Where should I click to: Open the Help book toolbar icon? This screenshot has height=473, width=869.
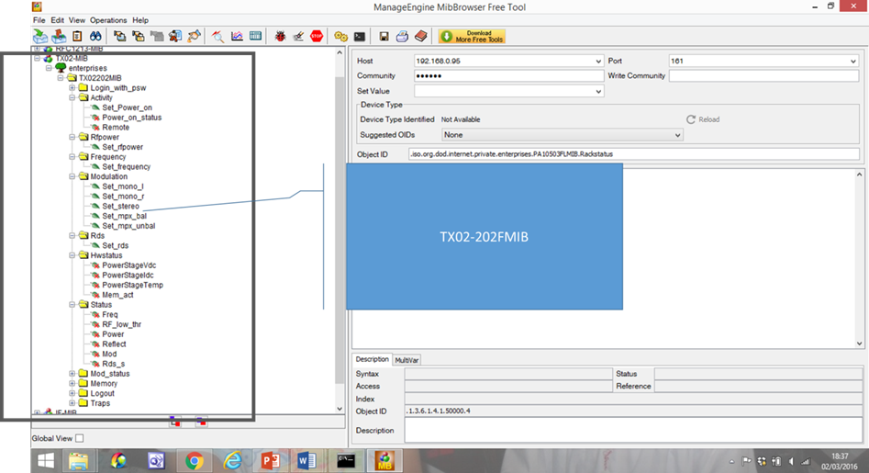421,37
